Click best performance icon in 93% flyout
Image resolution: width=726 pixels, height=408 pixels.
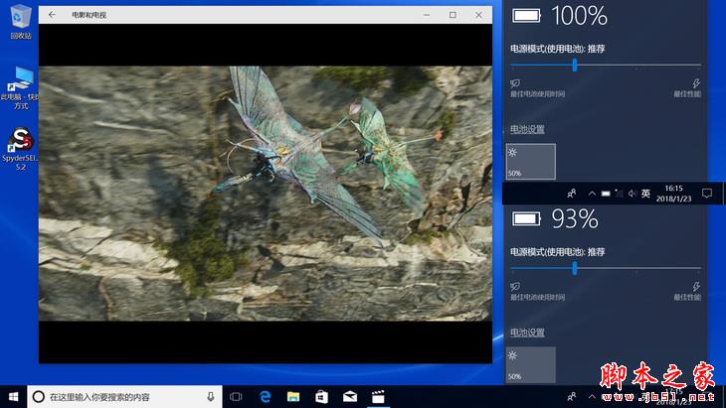tap(696, 287)
